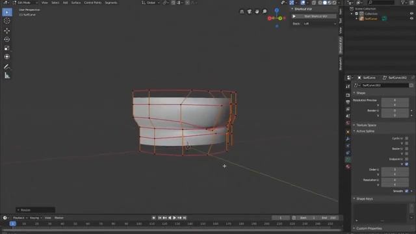Click the Resolution Preview U field
Screen dimensions: 416x234
tap(395, 100)
